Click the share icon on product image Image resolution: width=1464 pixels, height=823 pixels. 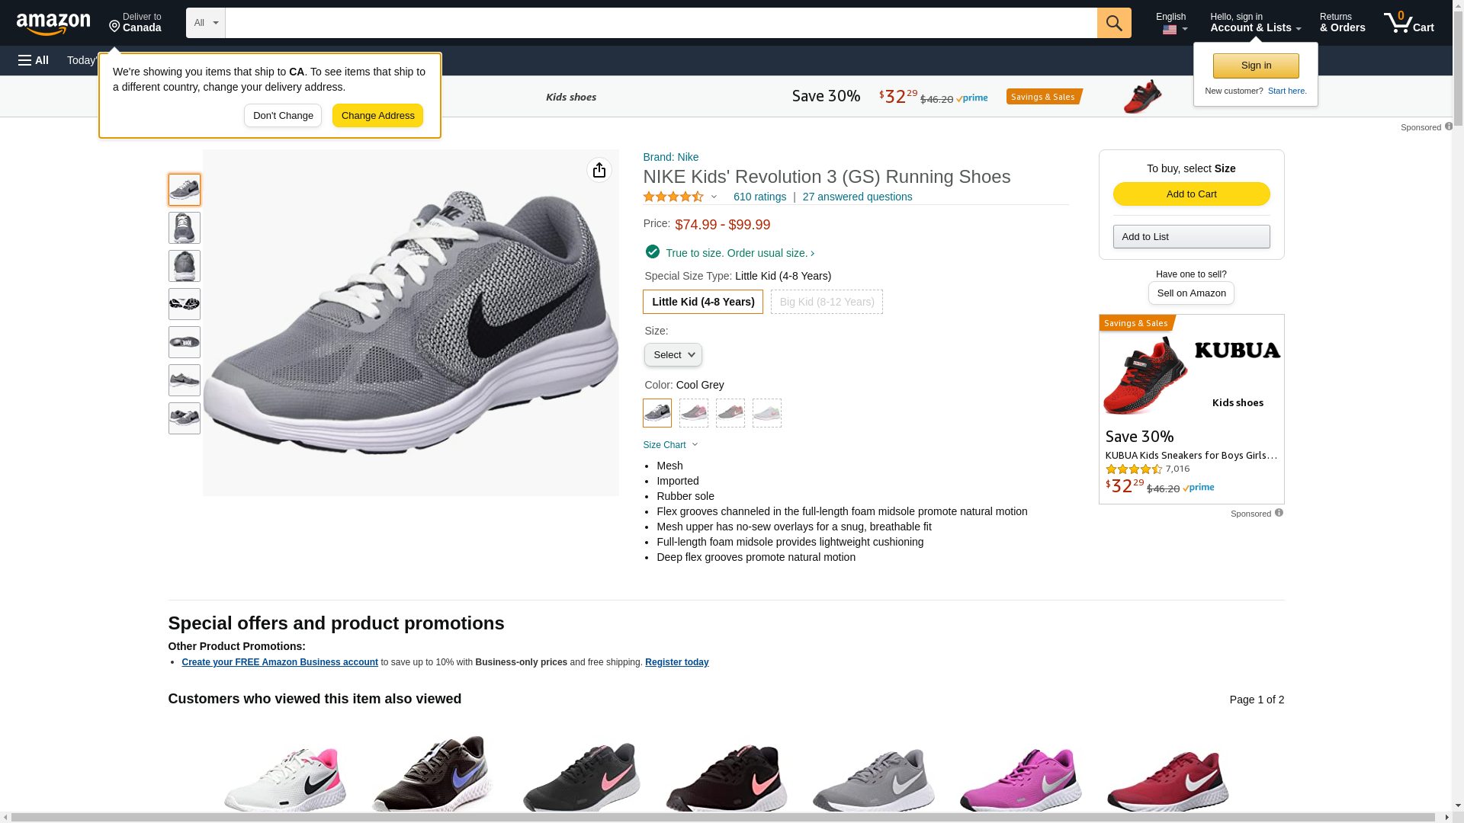[x=599, y=170]
